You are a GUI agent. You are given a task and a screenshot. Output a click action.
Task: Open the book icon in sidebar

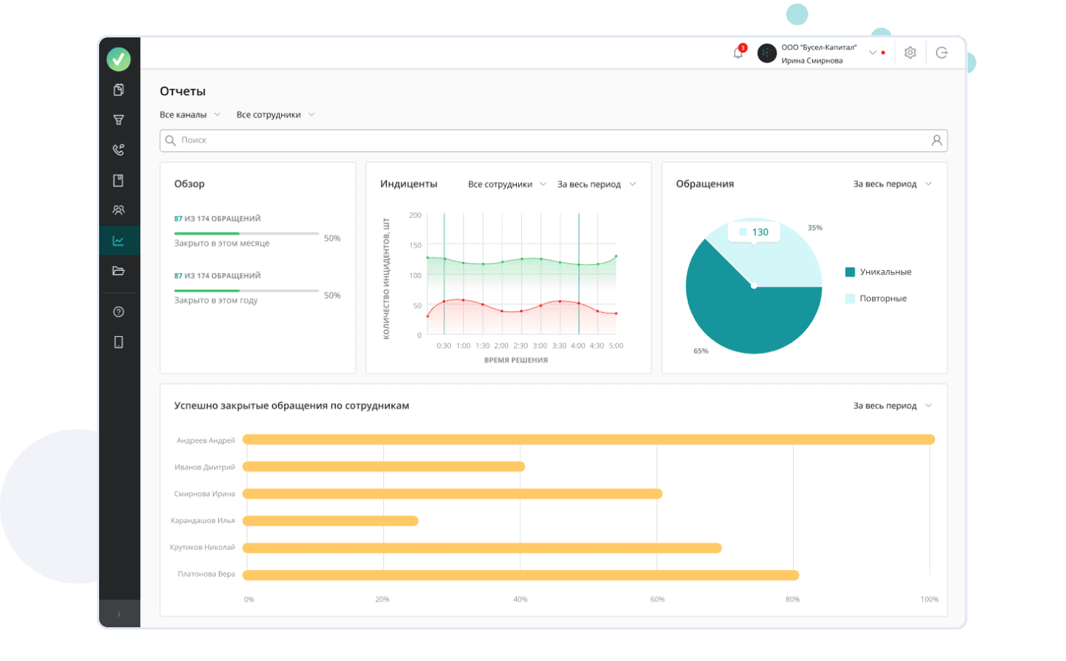click(118, 180)
